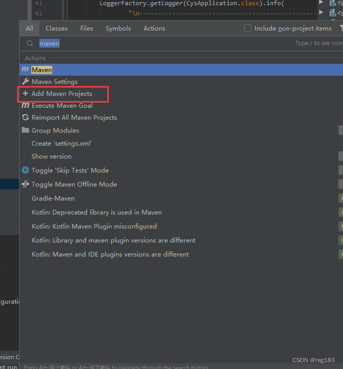The width and height of the screenshot is (343, 369).
Task: Toggle switch on Kotlin Maven Plugin misconfigured row
Action: point(340,226)
